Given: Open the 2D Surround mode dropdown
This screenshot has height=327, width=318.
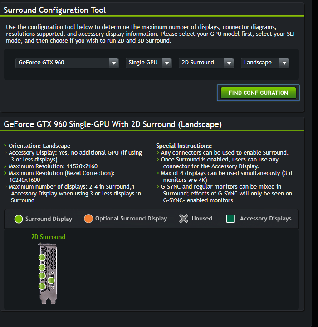Looking at the screenshot, I should click(x=206, y=63).
